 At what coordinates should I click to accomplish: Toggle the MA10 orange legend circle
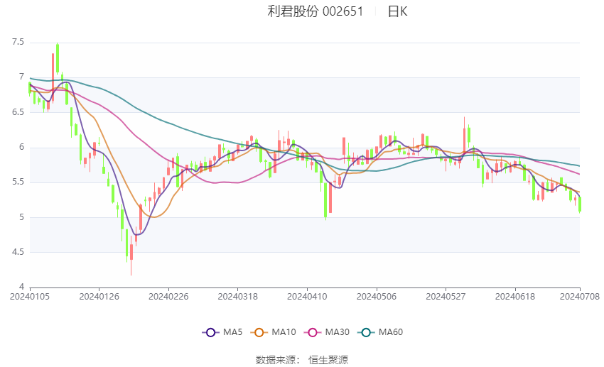pos(259,332)
